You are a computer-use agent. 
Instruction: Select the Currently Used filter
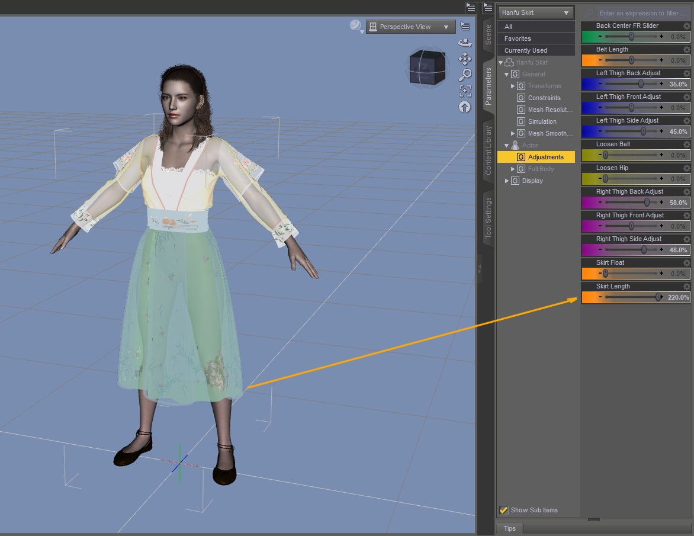click(x=525, y=50)
